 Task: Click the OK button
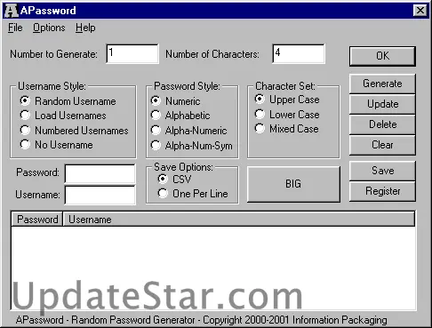pyautogui.click(x=382, y=56)
